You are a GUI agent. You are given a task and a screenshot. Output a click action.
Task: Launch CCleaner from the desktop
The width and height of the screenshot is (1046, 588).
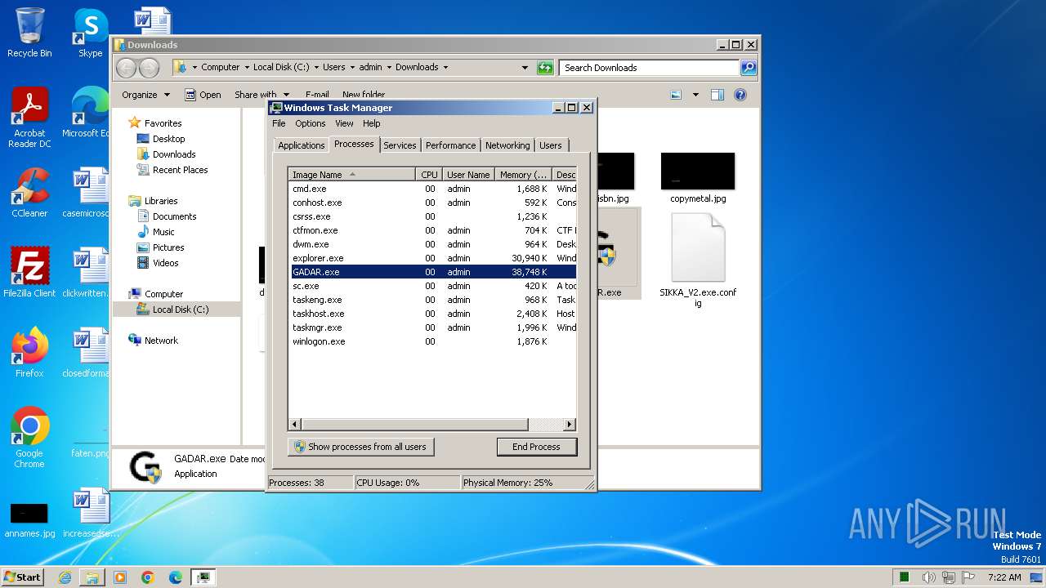[x=29, y=193]
